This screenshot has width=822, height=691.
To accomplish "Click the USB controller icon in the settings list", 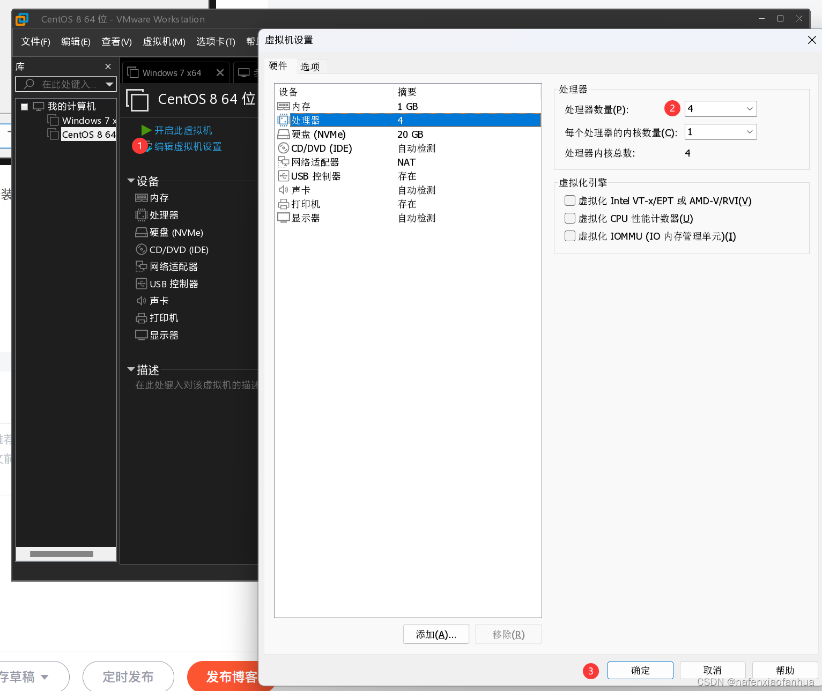I will 284,176.
